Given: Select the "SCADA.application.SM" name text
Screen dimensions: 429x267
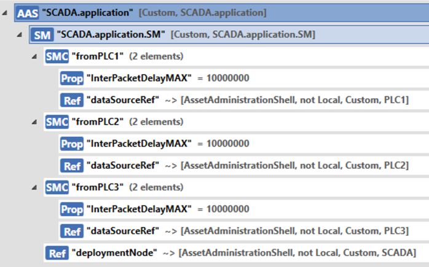Looking at the screenshot, I should click(x=111, y=34).
